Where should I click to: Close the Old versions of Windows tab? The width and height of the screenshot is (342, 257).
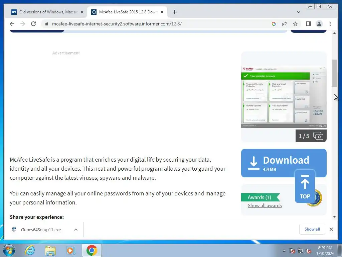point(82,12)
